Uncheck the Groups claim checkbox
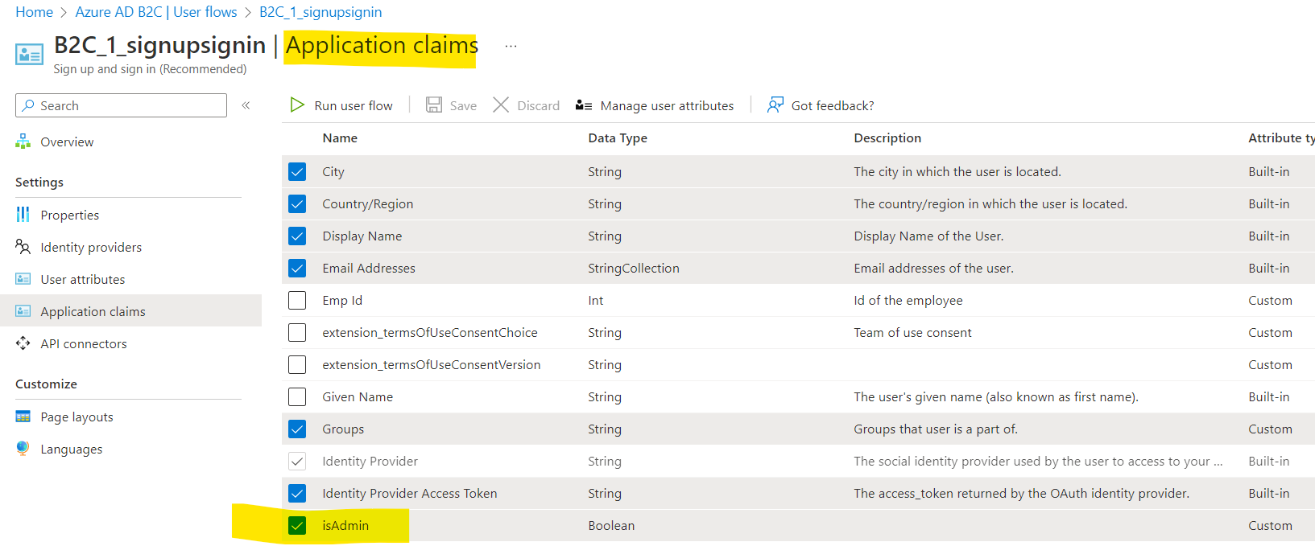The image size is (1315, 546). tap(297, 429)
